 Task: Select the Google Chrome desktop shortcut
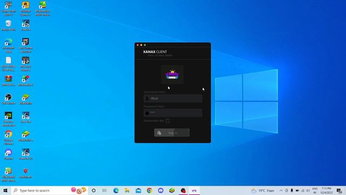(x=9, y=138)
